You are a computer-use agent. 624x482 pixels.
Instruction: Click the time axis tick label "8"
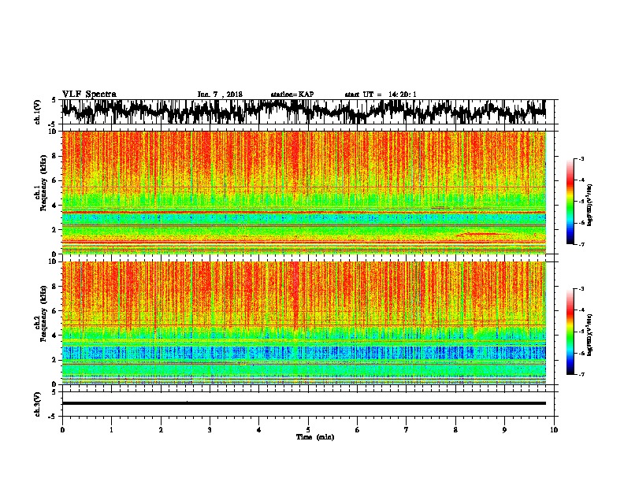click(x=455, y=430)
